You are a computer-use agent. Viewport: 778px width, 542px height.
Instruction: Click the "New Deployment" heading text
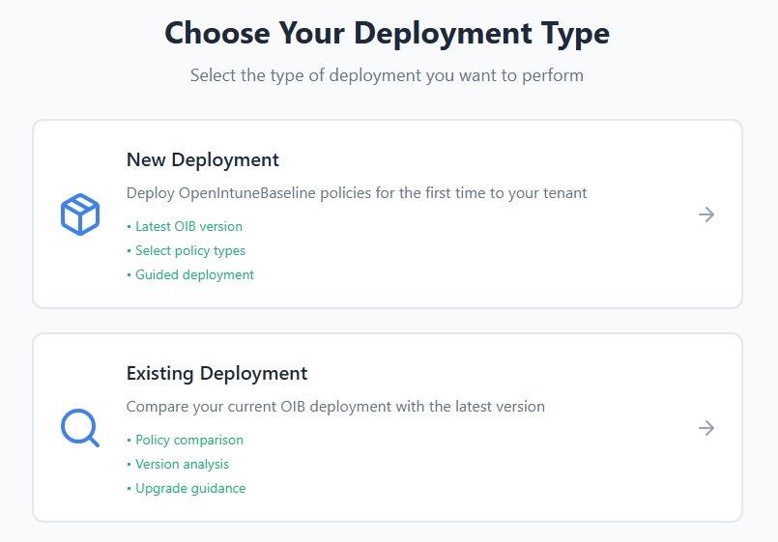tap(203, 160)
